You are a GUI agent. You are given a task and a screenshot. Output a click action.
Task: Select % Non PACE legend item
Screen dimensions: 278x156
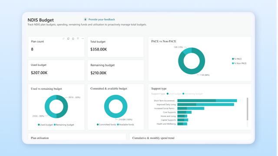click(239, 63)
